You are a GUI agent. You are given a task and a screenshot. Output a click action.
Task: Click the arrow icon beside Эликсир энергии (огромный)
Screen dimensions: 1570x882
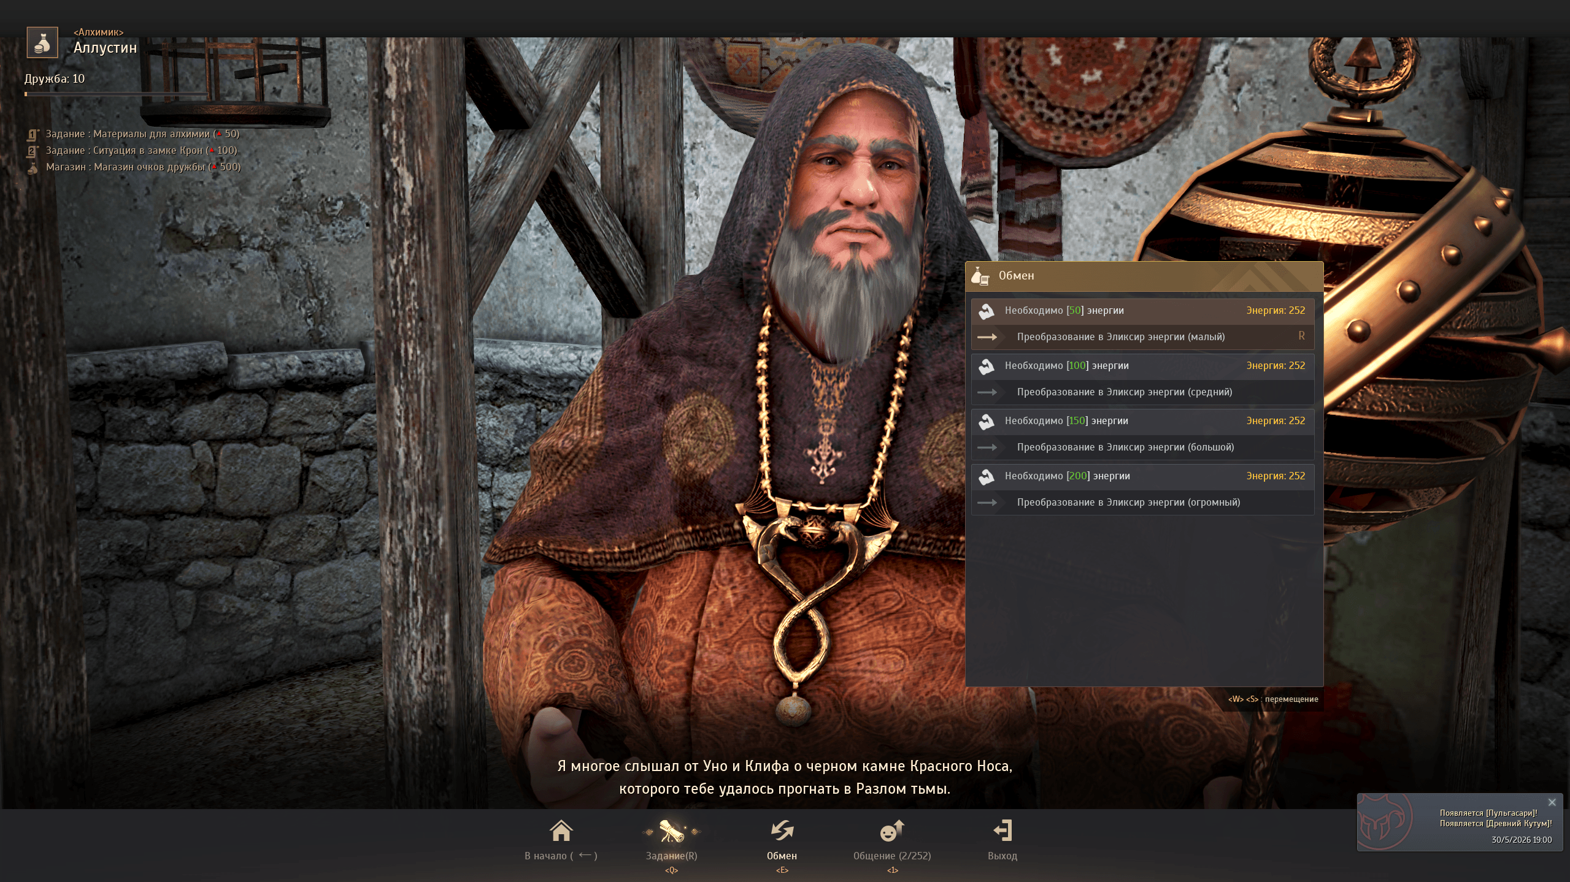coord(987,503)
